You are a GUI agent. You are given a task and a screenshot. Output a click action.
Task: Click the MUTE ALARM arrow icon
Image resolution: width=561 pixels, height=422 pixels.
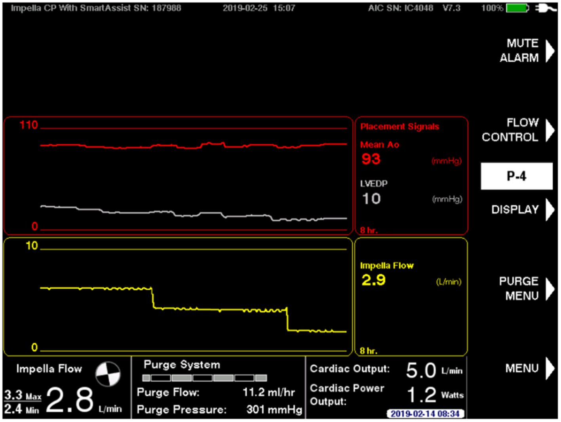tap(550, 51)
